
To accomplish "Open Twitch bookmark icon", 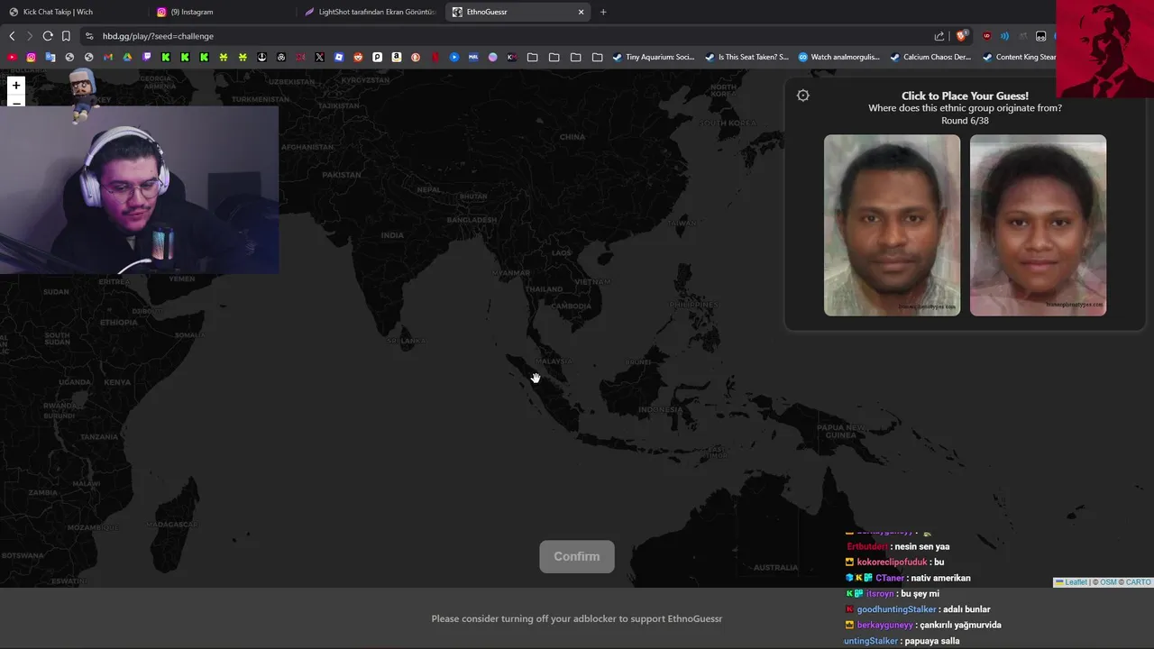I will point(147,57).
